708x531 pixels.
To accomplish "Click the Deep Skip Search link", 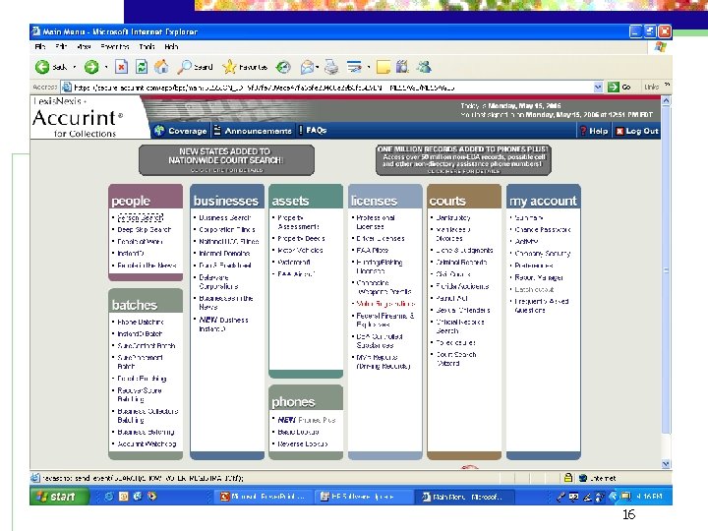I will [144, 229].
